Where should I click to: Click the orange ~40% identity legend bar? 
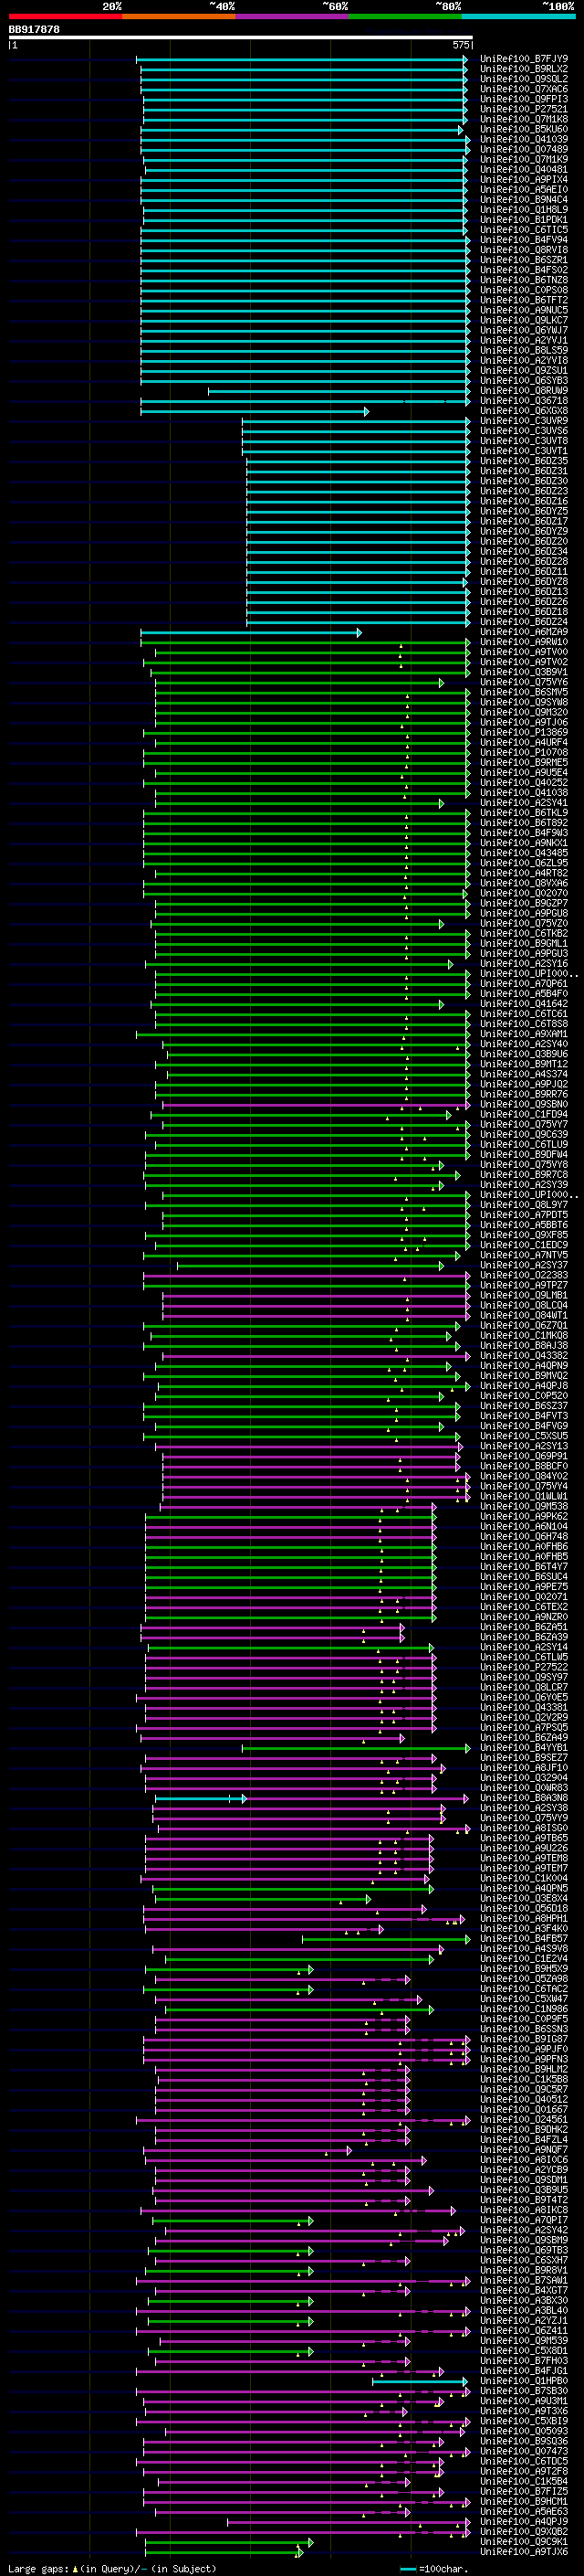(179, 16)
